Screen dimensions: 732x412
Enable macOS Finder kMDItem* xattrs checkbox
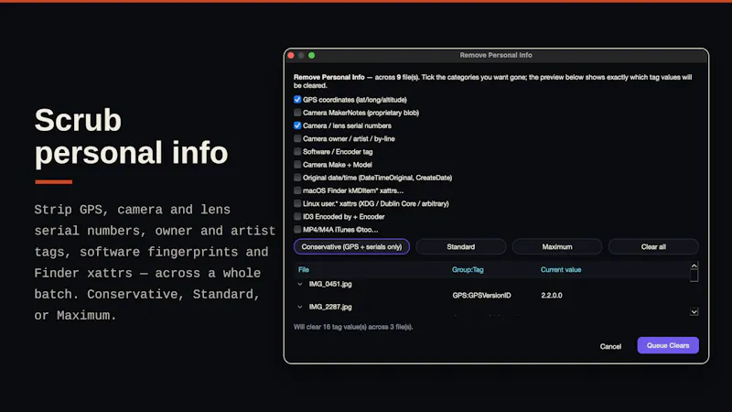tap(297, 190)
